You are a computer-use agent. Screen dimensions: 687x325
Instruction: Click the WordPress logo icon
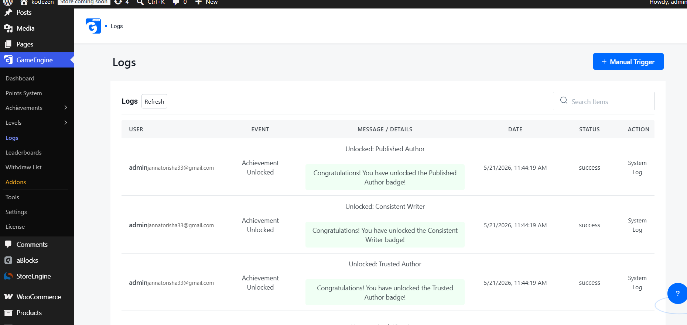8,2
